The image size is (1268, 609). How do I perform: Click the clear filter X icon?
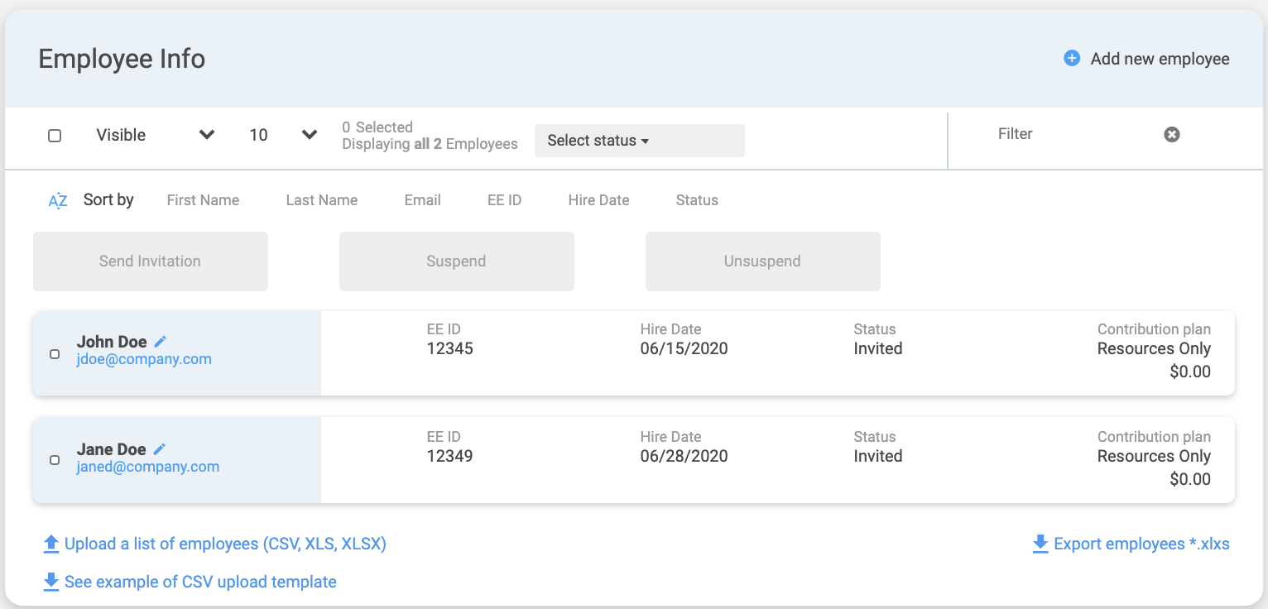[x=1172, y=134]
